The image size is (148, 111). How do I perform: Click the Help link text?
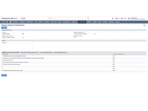tap(119, 18)
